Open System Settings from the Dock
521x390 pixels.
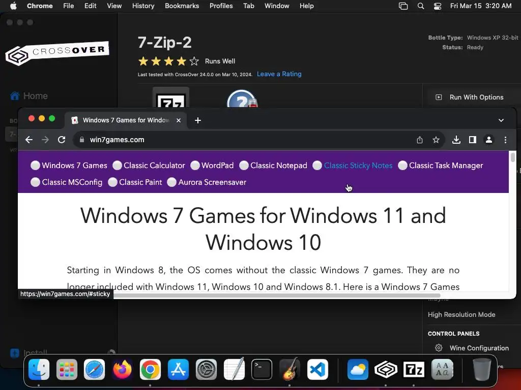(x=206, y=370)
